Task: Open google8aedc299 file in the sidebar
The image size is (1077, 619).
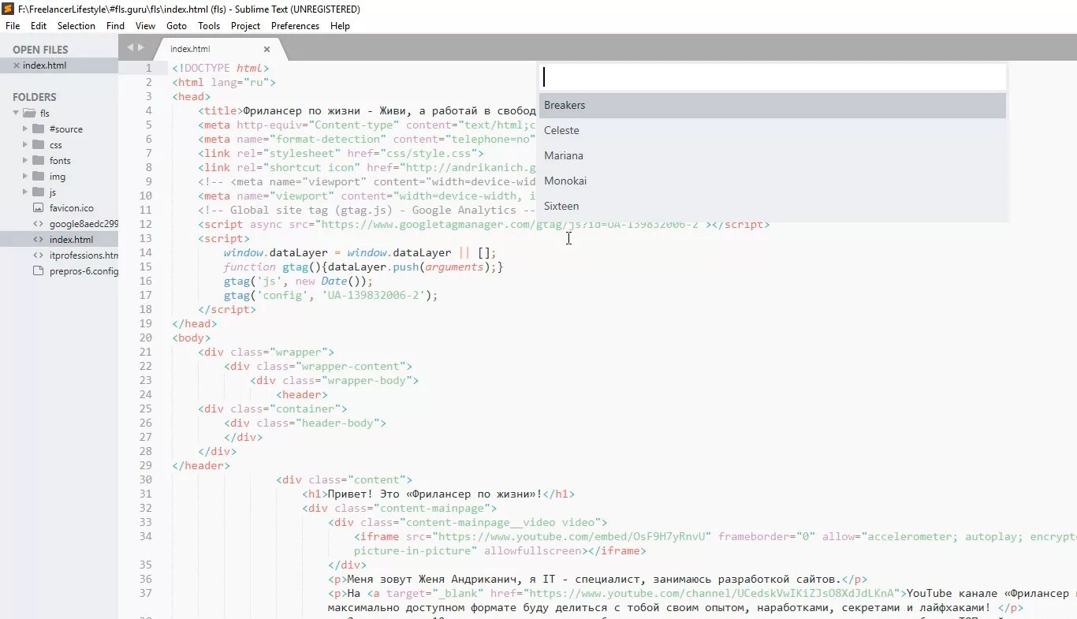Action: [x=84, y=223]
